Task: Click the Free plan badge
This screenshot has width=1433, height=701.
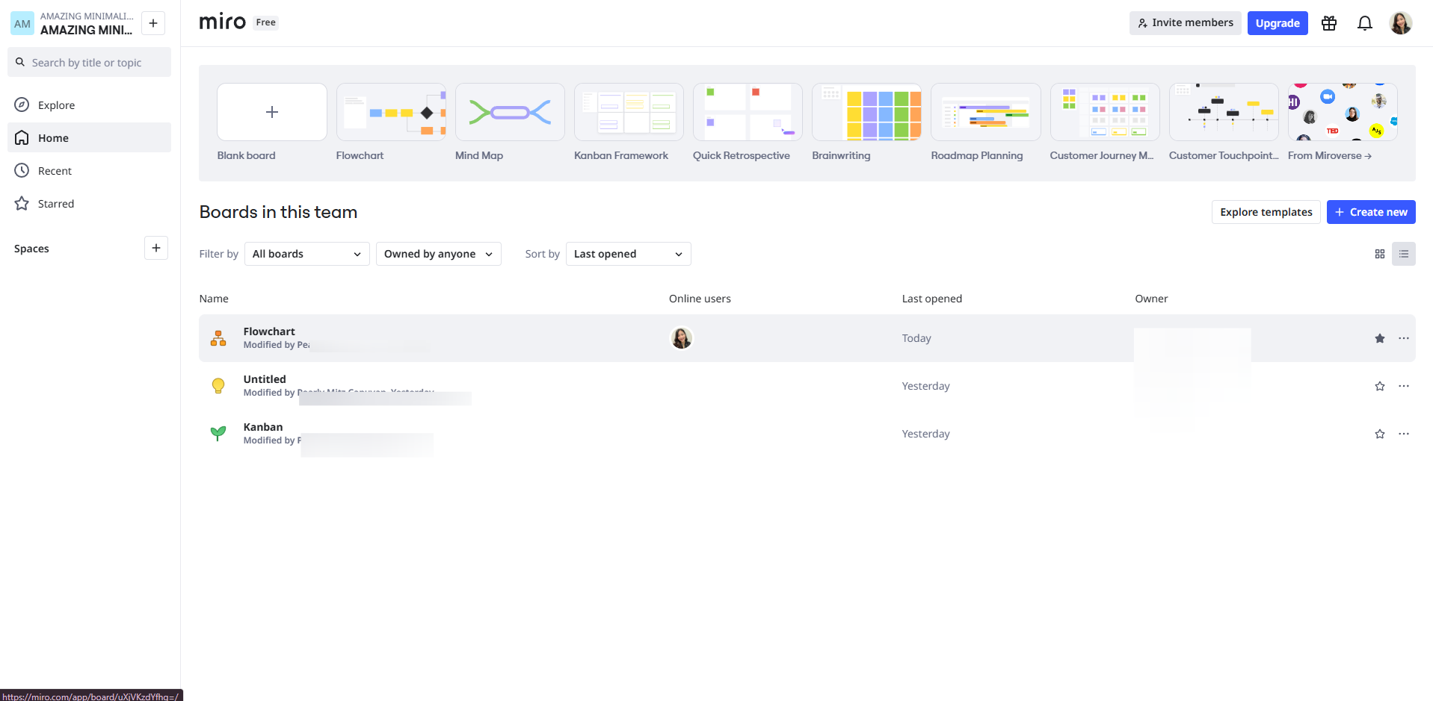Action: [266, 22]
